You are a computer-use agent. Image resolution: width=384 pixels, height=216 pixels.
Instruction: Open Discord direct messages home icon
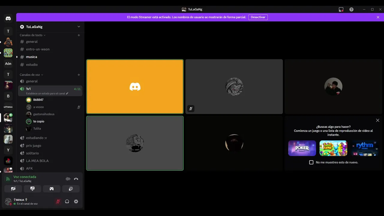(8, 19)
